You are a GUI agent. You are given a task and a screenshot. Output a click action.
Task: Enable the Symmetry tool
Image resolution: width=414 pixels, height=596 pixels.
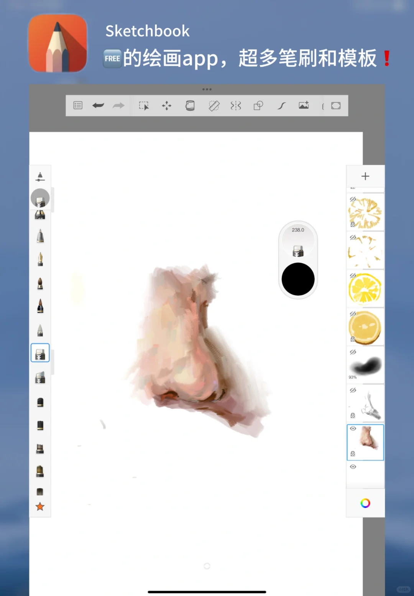[x=236, y=105]
